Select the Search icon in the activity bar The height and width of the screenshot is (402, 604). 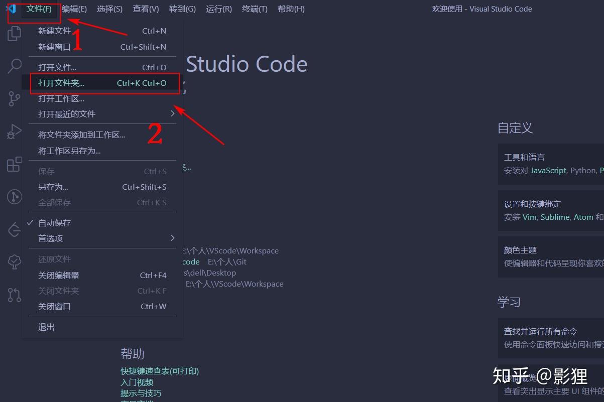[14, 66]
